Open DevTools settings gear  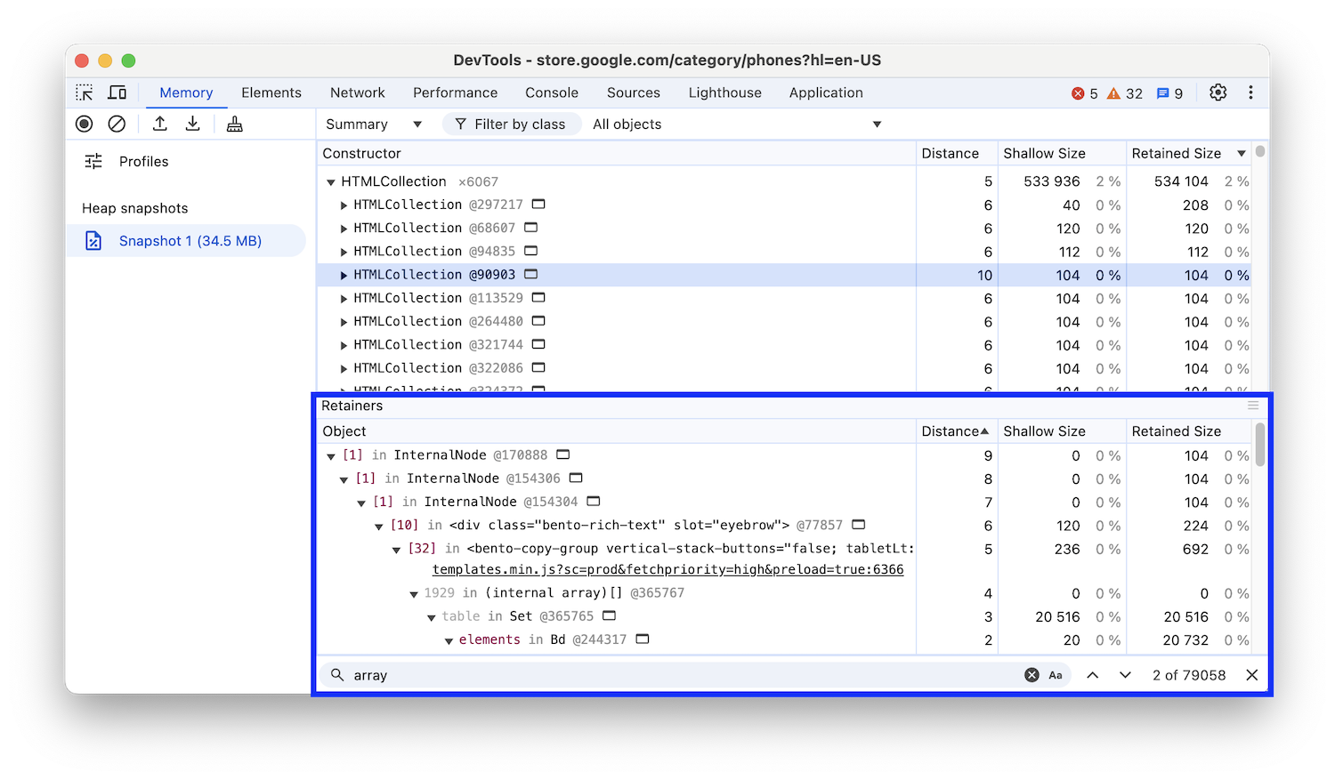[x=1218, y=92]
